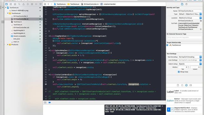Adjust the Tab width stepper
This screenshot has width=204, height=115.
(x=188, y=67)
